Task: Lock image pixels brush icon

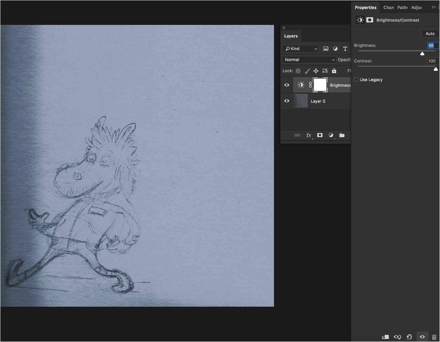Action: coord(307,71)
